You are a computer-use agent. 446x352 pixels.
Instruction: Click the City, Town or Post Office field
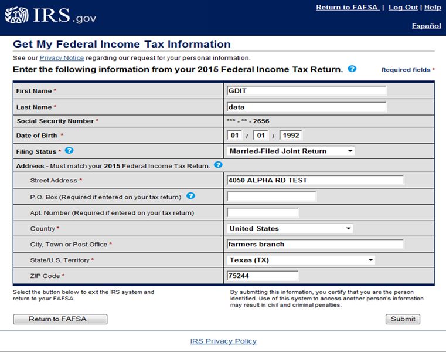(x=315, y=245)
